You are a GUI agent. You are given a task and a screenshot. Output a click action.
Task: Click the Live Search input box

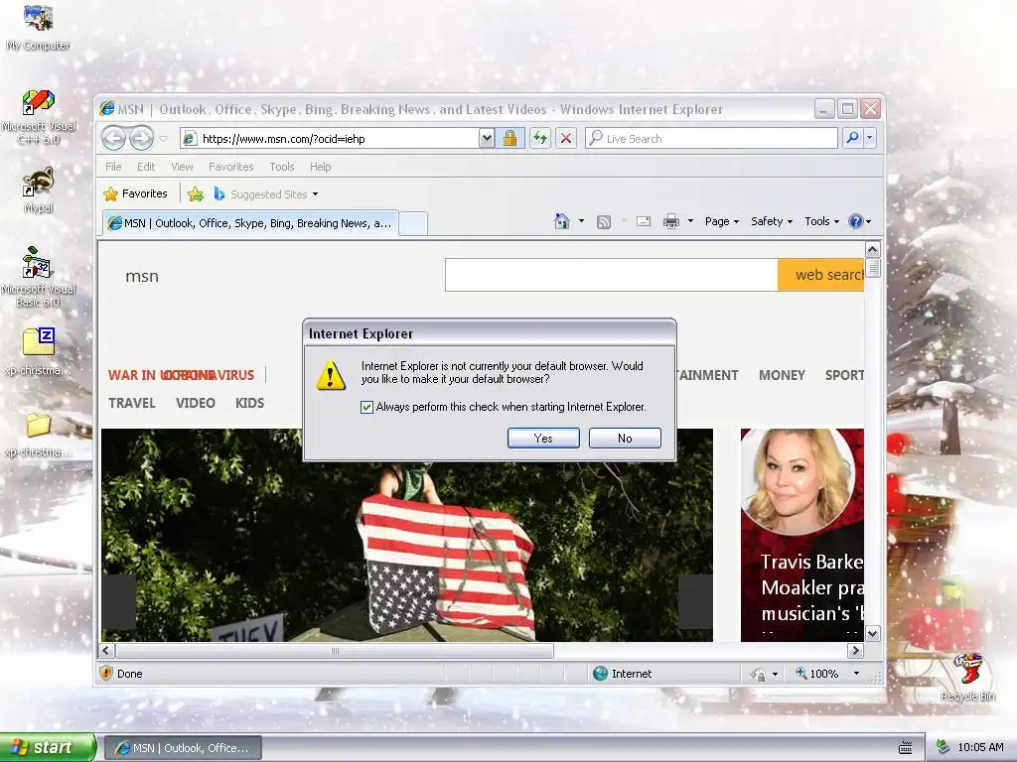(x=711, y=138)
